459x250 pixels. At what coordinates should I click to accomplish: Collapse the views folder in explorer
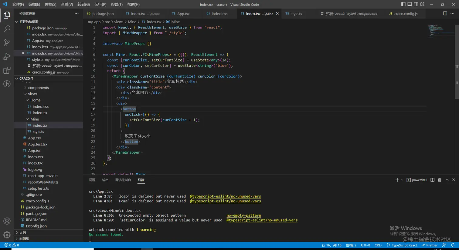pyautogui.click(x=32, y=94)
